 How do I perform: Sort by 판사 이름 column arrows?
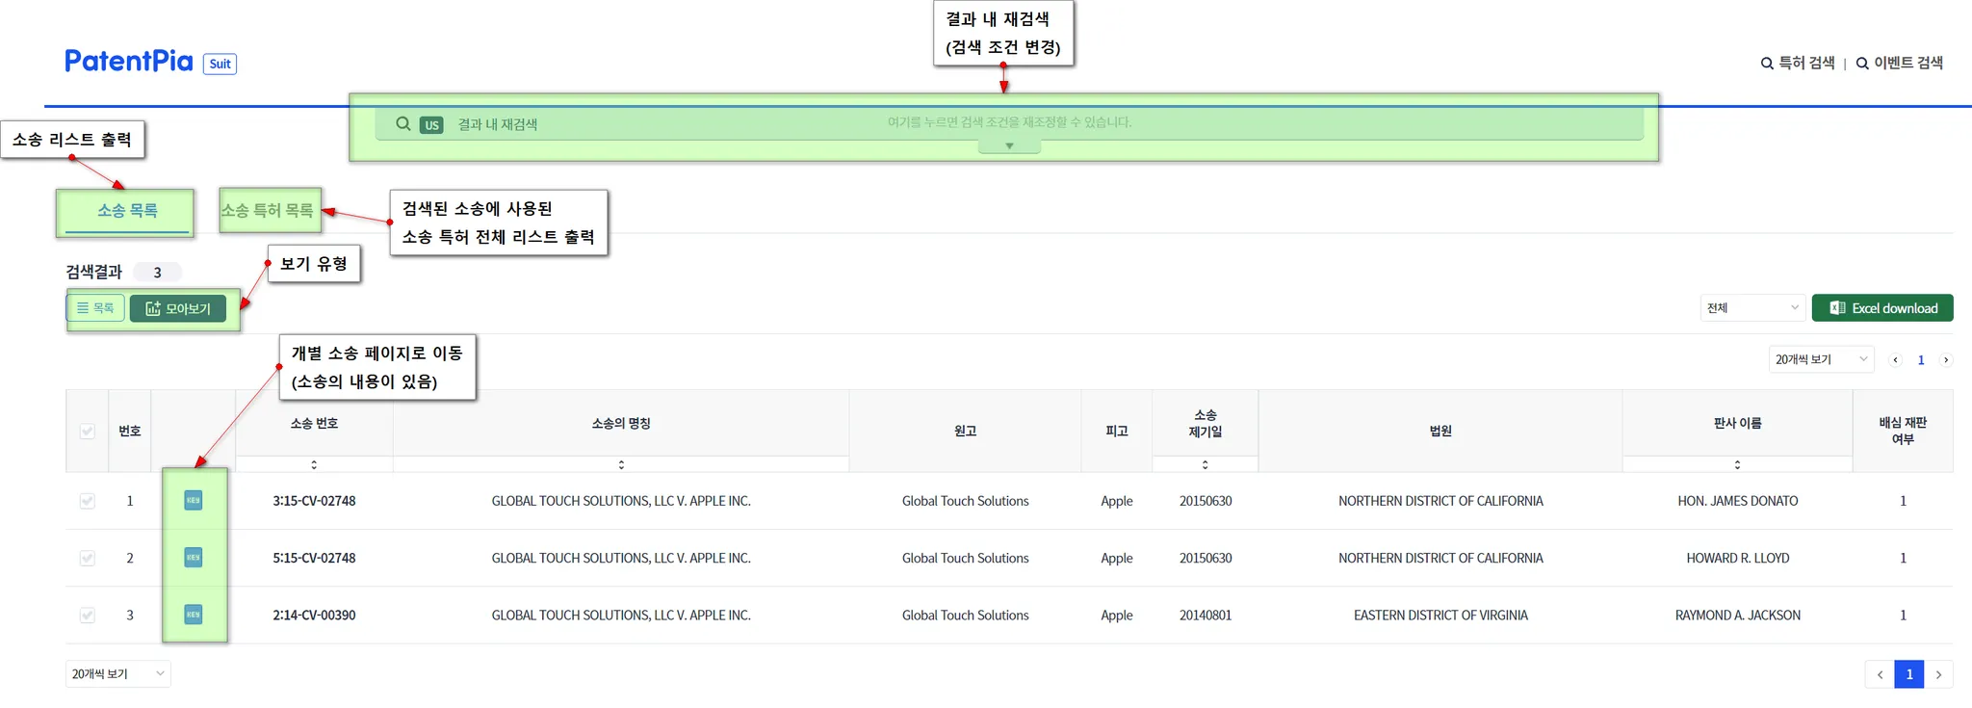tap(1737, 464)
